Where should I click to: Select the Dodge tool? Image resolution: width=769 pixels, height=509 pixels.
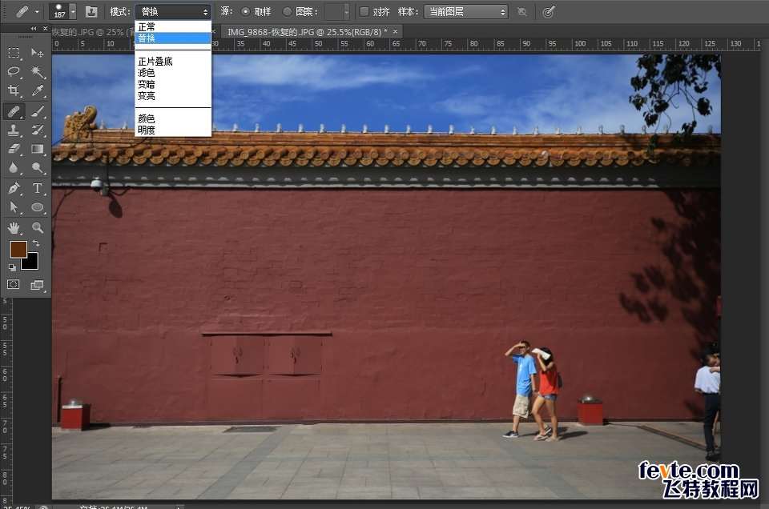click(38, 168)
